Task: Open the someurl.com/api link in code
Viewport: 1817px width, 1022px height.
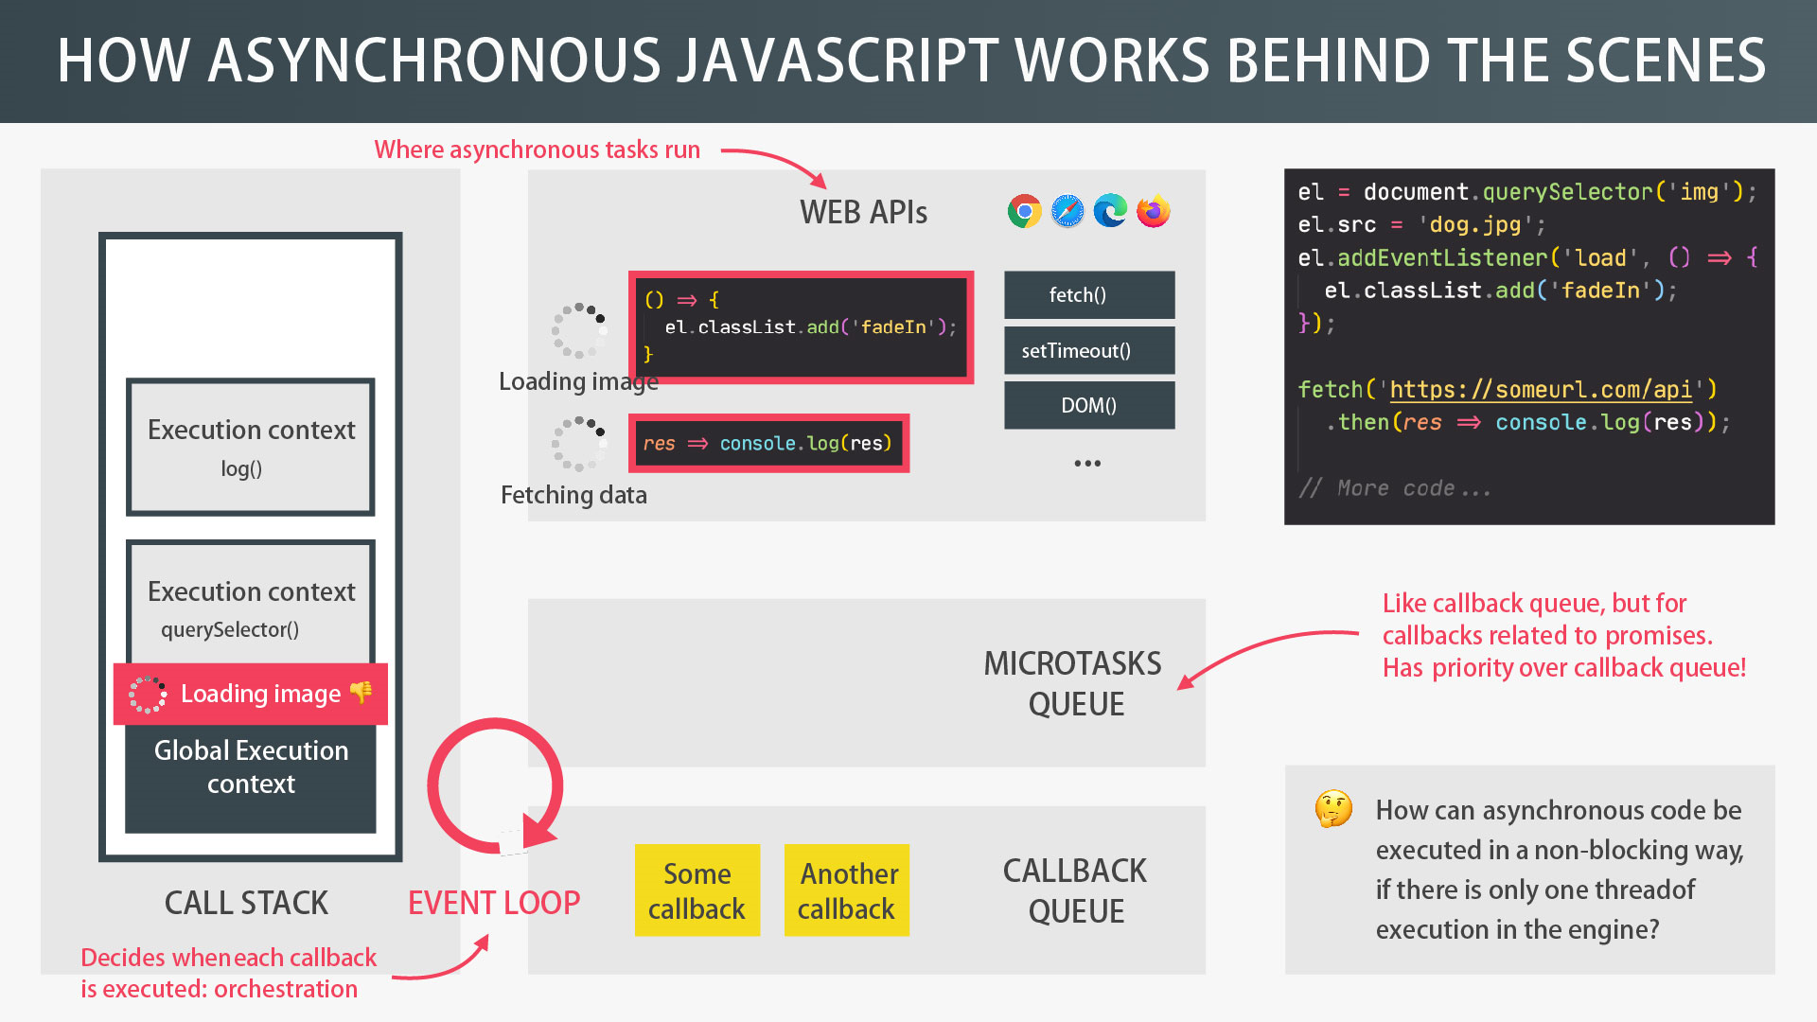Action: 1540,390
